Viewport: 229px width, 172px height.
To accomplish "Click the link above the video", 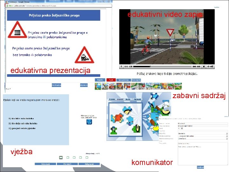I will pos(217,7).
